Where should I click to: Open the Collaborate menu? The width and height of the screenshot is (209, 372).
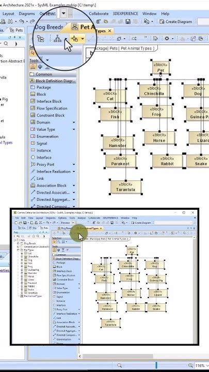[x=99, y=13]
